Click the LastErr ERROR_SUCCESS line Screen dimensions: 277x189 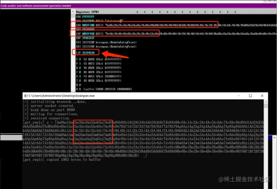(x=108, y=89)
